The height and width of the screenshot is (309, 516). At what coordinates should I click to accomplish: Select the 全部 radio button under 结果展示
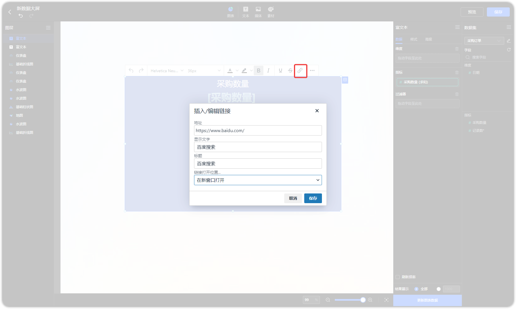coord(416,289)
